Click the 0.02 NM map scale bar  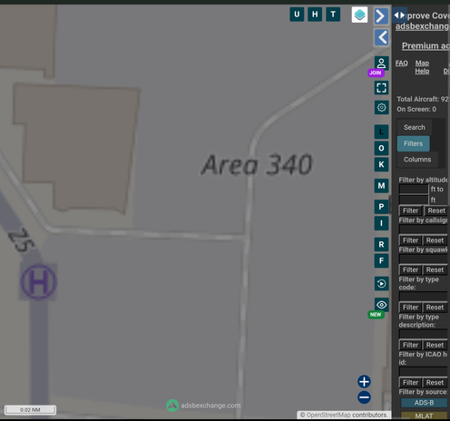(x=30, y=410)
